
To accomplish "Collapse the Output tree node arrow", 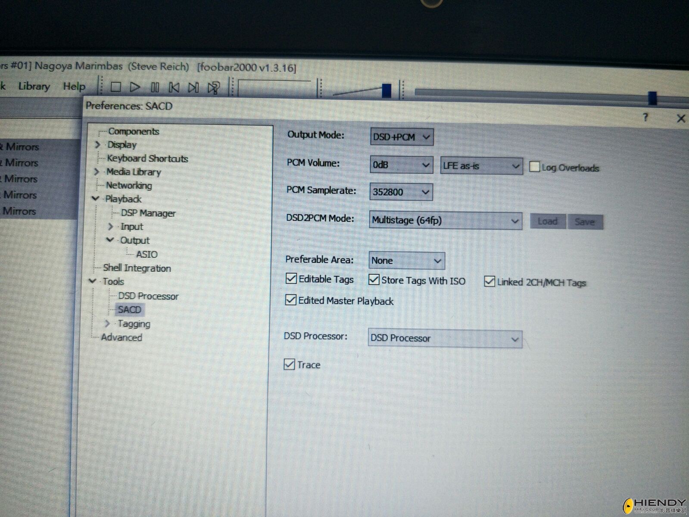I will pyautogui.click(x=110, y=240).
